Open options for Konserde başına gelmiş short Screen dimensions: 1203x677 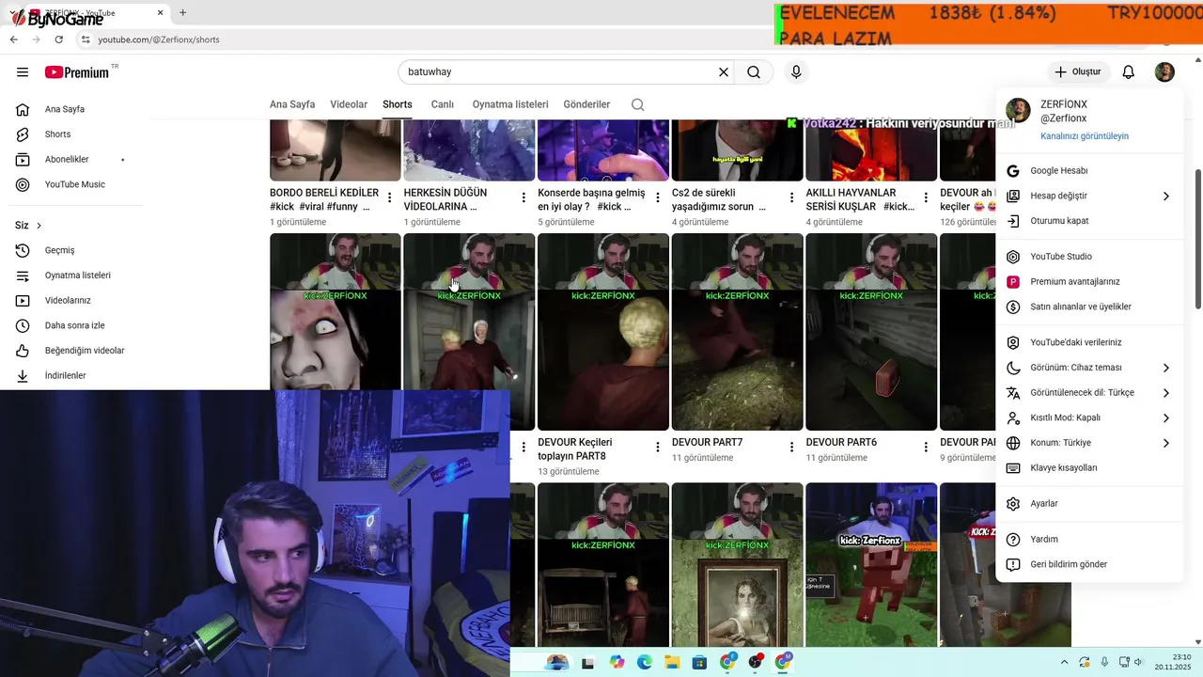click(x=658, y=197)
